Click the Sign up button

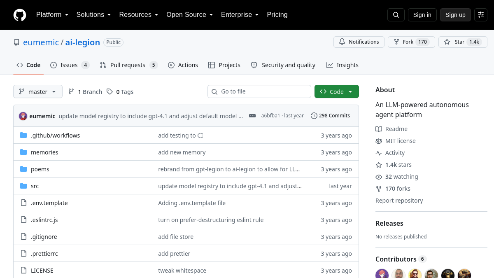[455, 15]
